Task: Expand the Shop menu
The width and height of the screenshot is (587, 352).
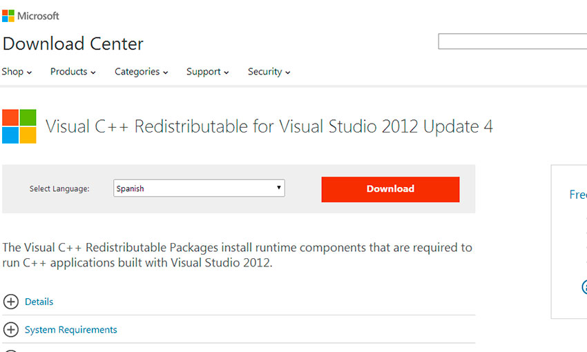Action: (17, 72)
